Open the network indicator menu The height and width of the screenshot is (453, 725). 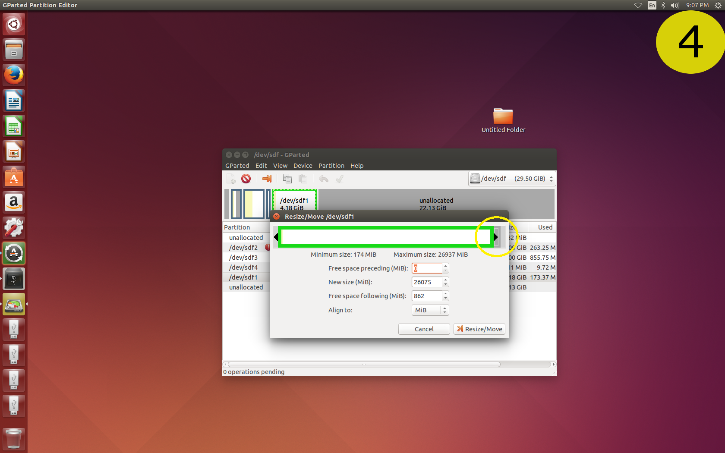pos(638,5)
